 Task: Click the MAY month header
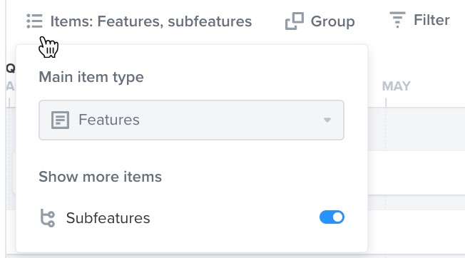pyautogui.click(x=397, y=86)
